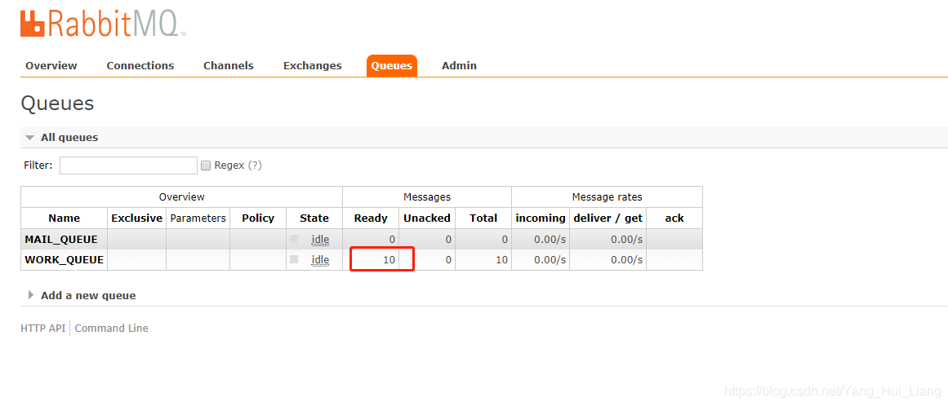Image resolution: width=948 pixels, height=406 pixels.
Task: Sort by Unacked messages column
Action: (427, 218)
